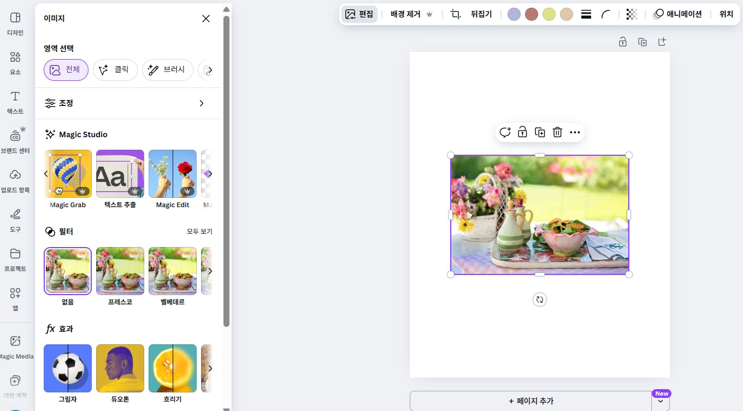The width and height of the screenshot is (743, 411).
Task: Open the border style icon
Action: coord(586,14)
